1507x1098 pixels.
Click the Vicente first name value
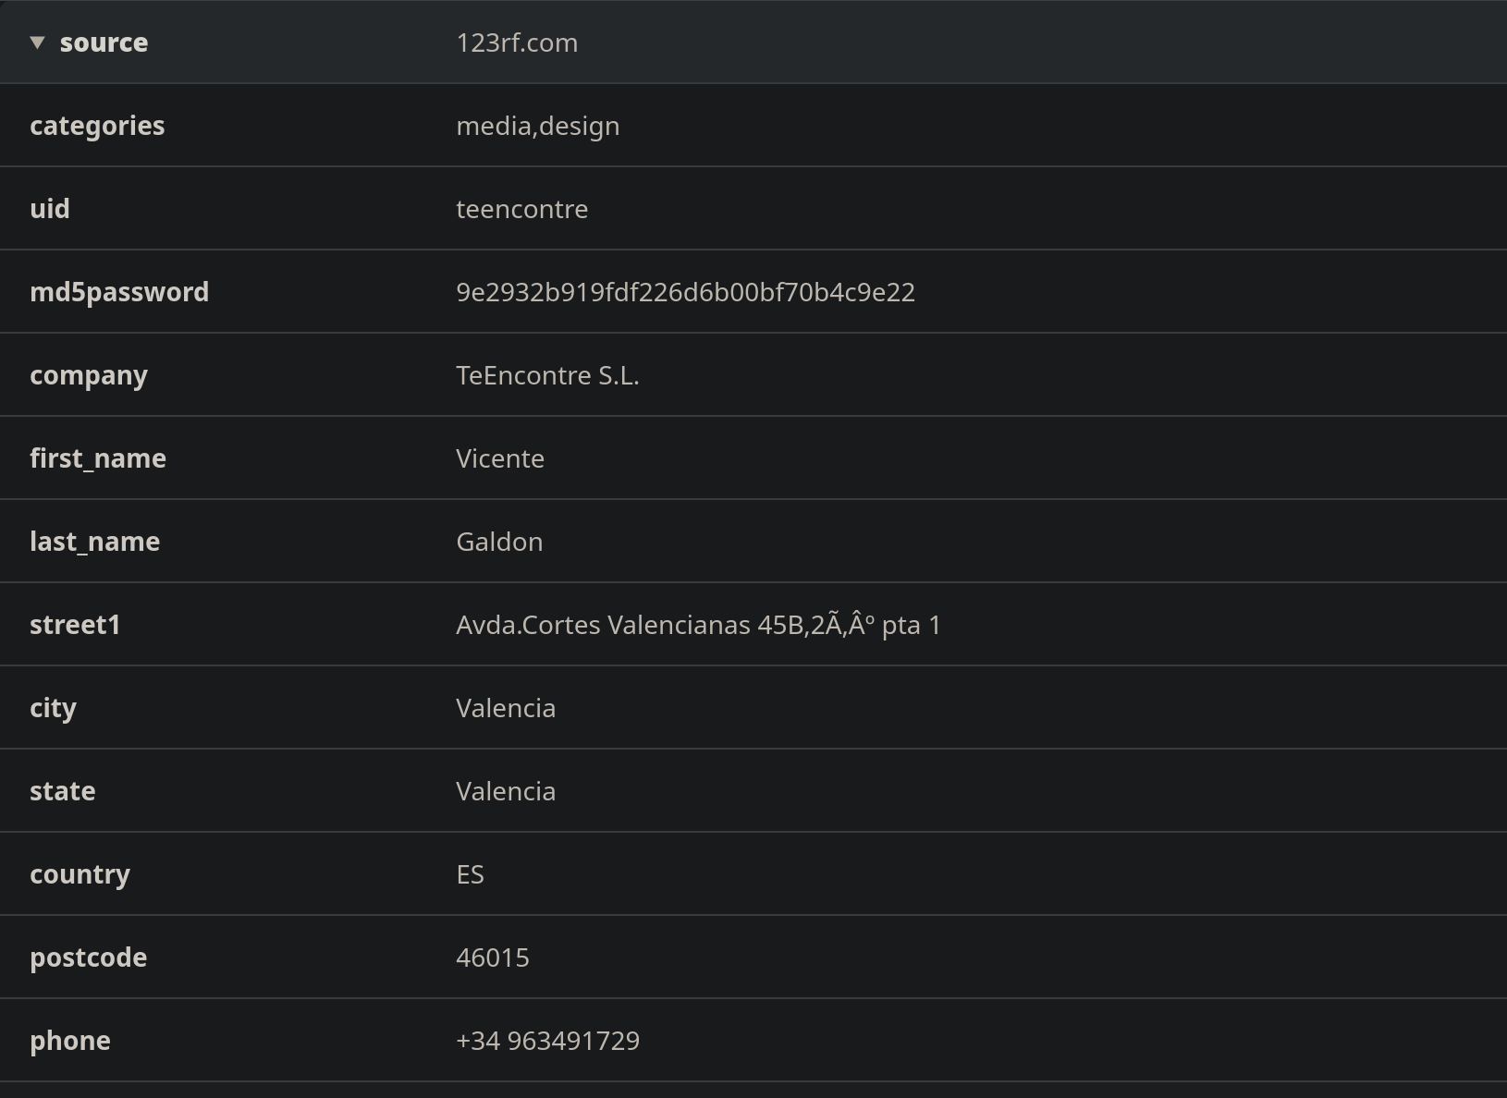coord(500,458)
